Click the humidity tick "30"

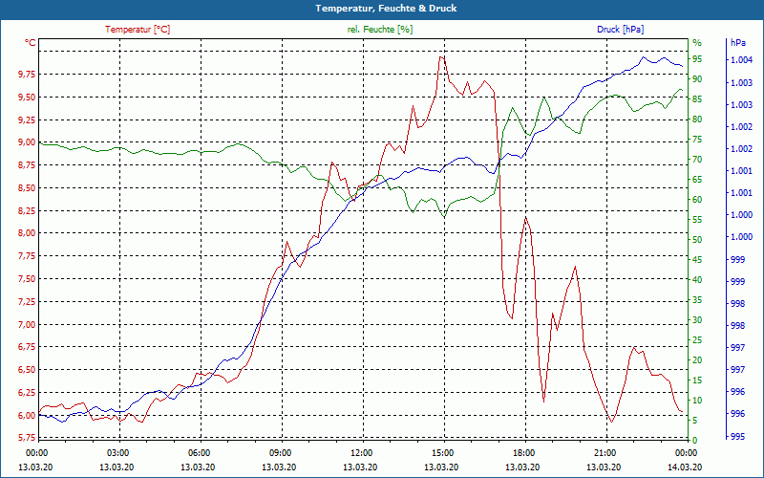(697, 320)
